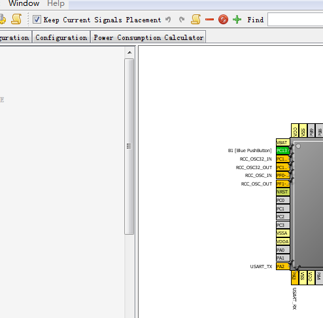323x318 pixels.
Task: Click the RCC_OSC_OUT signal label
Action: (256, 184)
